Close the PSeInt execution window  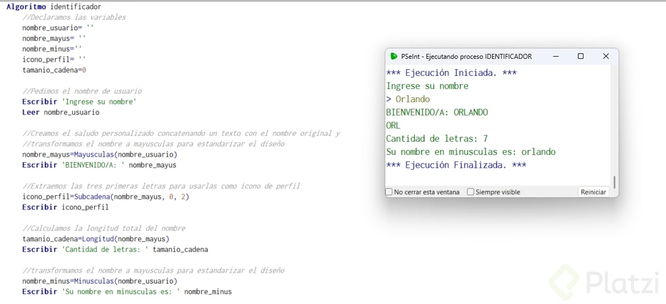[606, 56]
